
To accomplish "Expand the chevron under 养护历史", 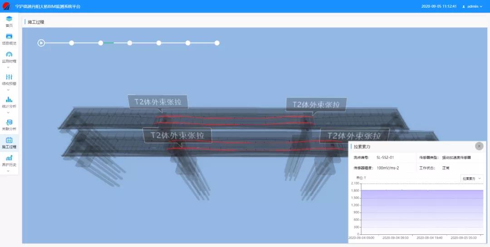I will pyautogui.click(x=9, y=171).
